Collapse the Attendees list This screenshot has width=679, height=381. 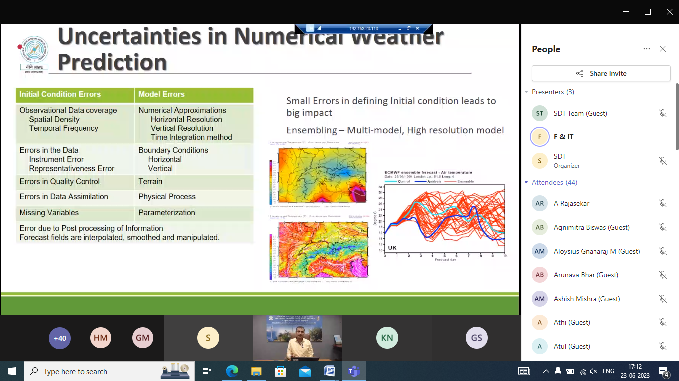tap(526, 183)
